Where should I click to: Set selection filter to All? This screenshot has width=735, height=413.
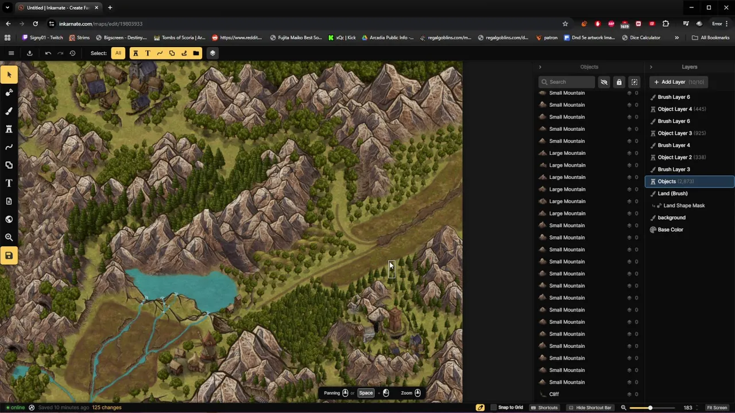(118, 53)
